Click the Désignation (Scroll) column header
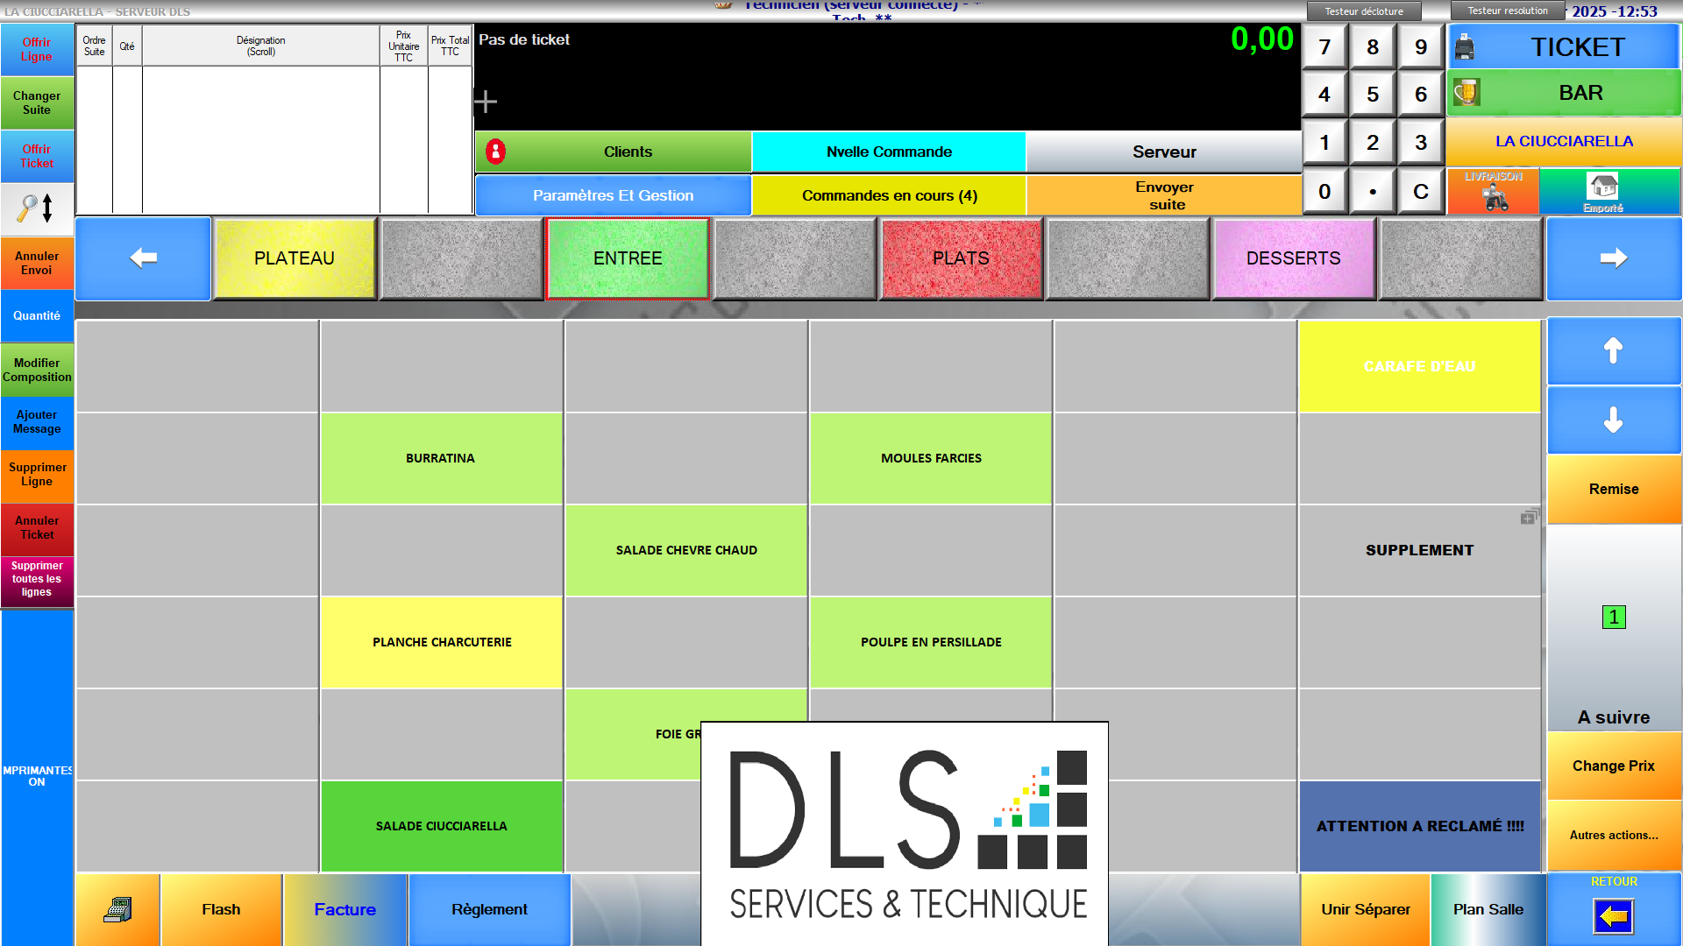This screenshot has height=946, width=1683. click(x=261, y=46)
